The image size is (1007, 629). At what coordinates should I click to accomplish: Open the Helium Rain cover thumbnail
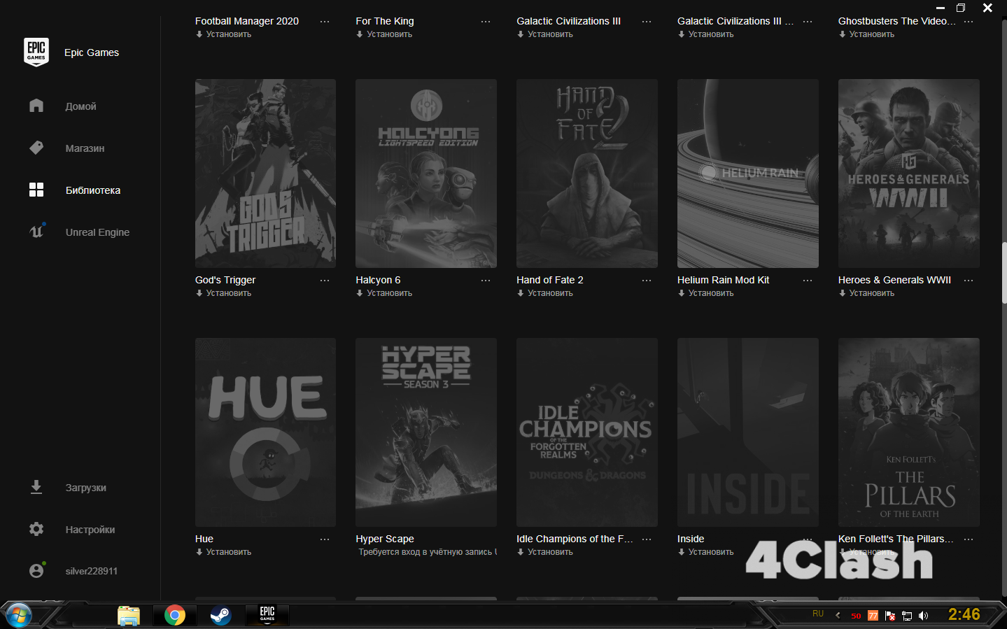pos(748,174)
